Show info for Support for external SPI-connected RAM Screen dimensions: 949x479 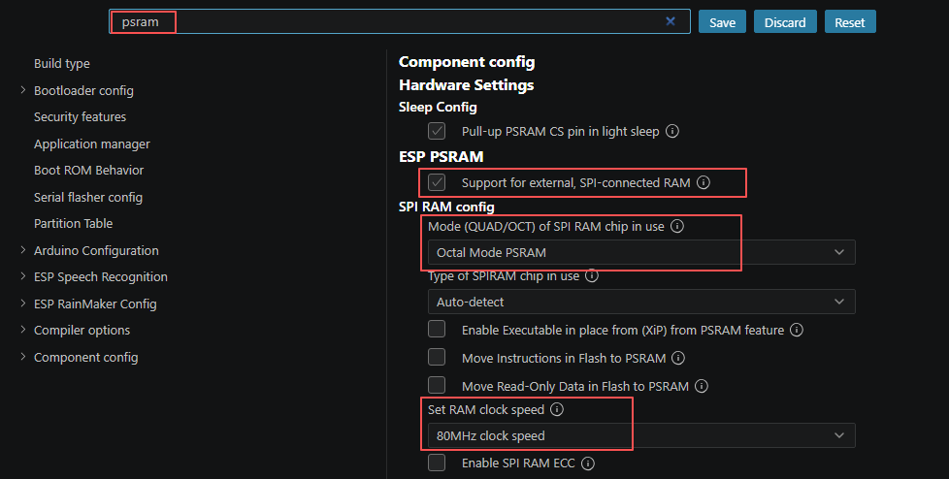(x=704, y=182)
